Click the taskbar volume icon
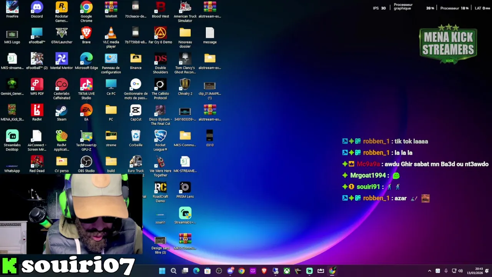The width and height of the screenshot is (492, 277). 460,271
